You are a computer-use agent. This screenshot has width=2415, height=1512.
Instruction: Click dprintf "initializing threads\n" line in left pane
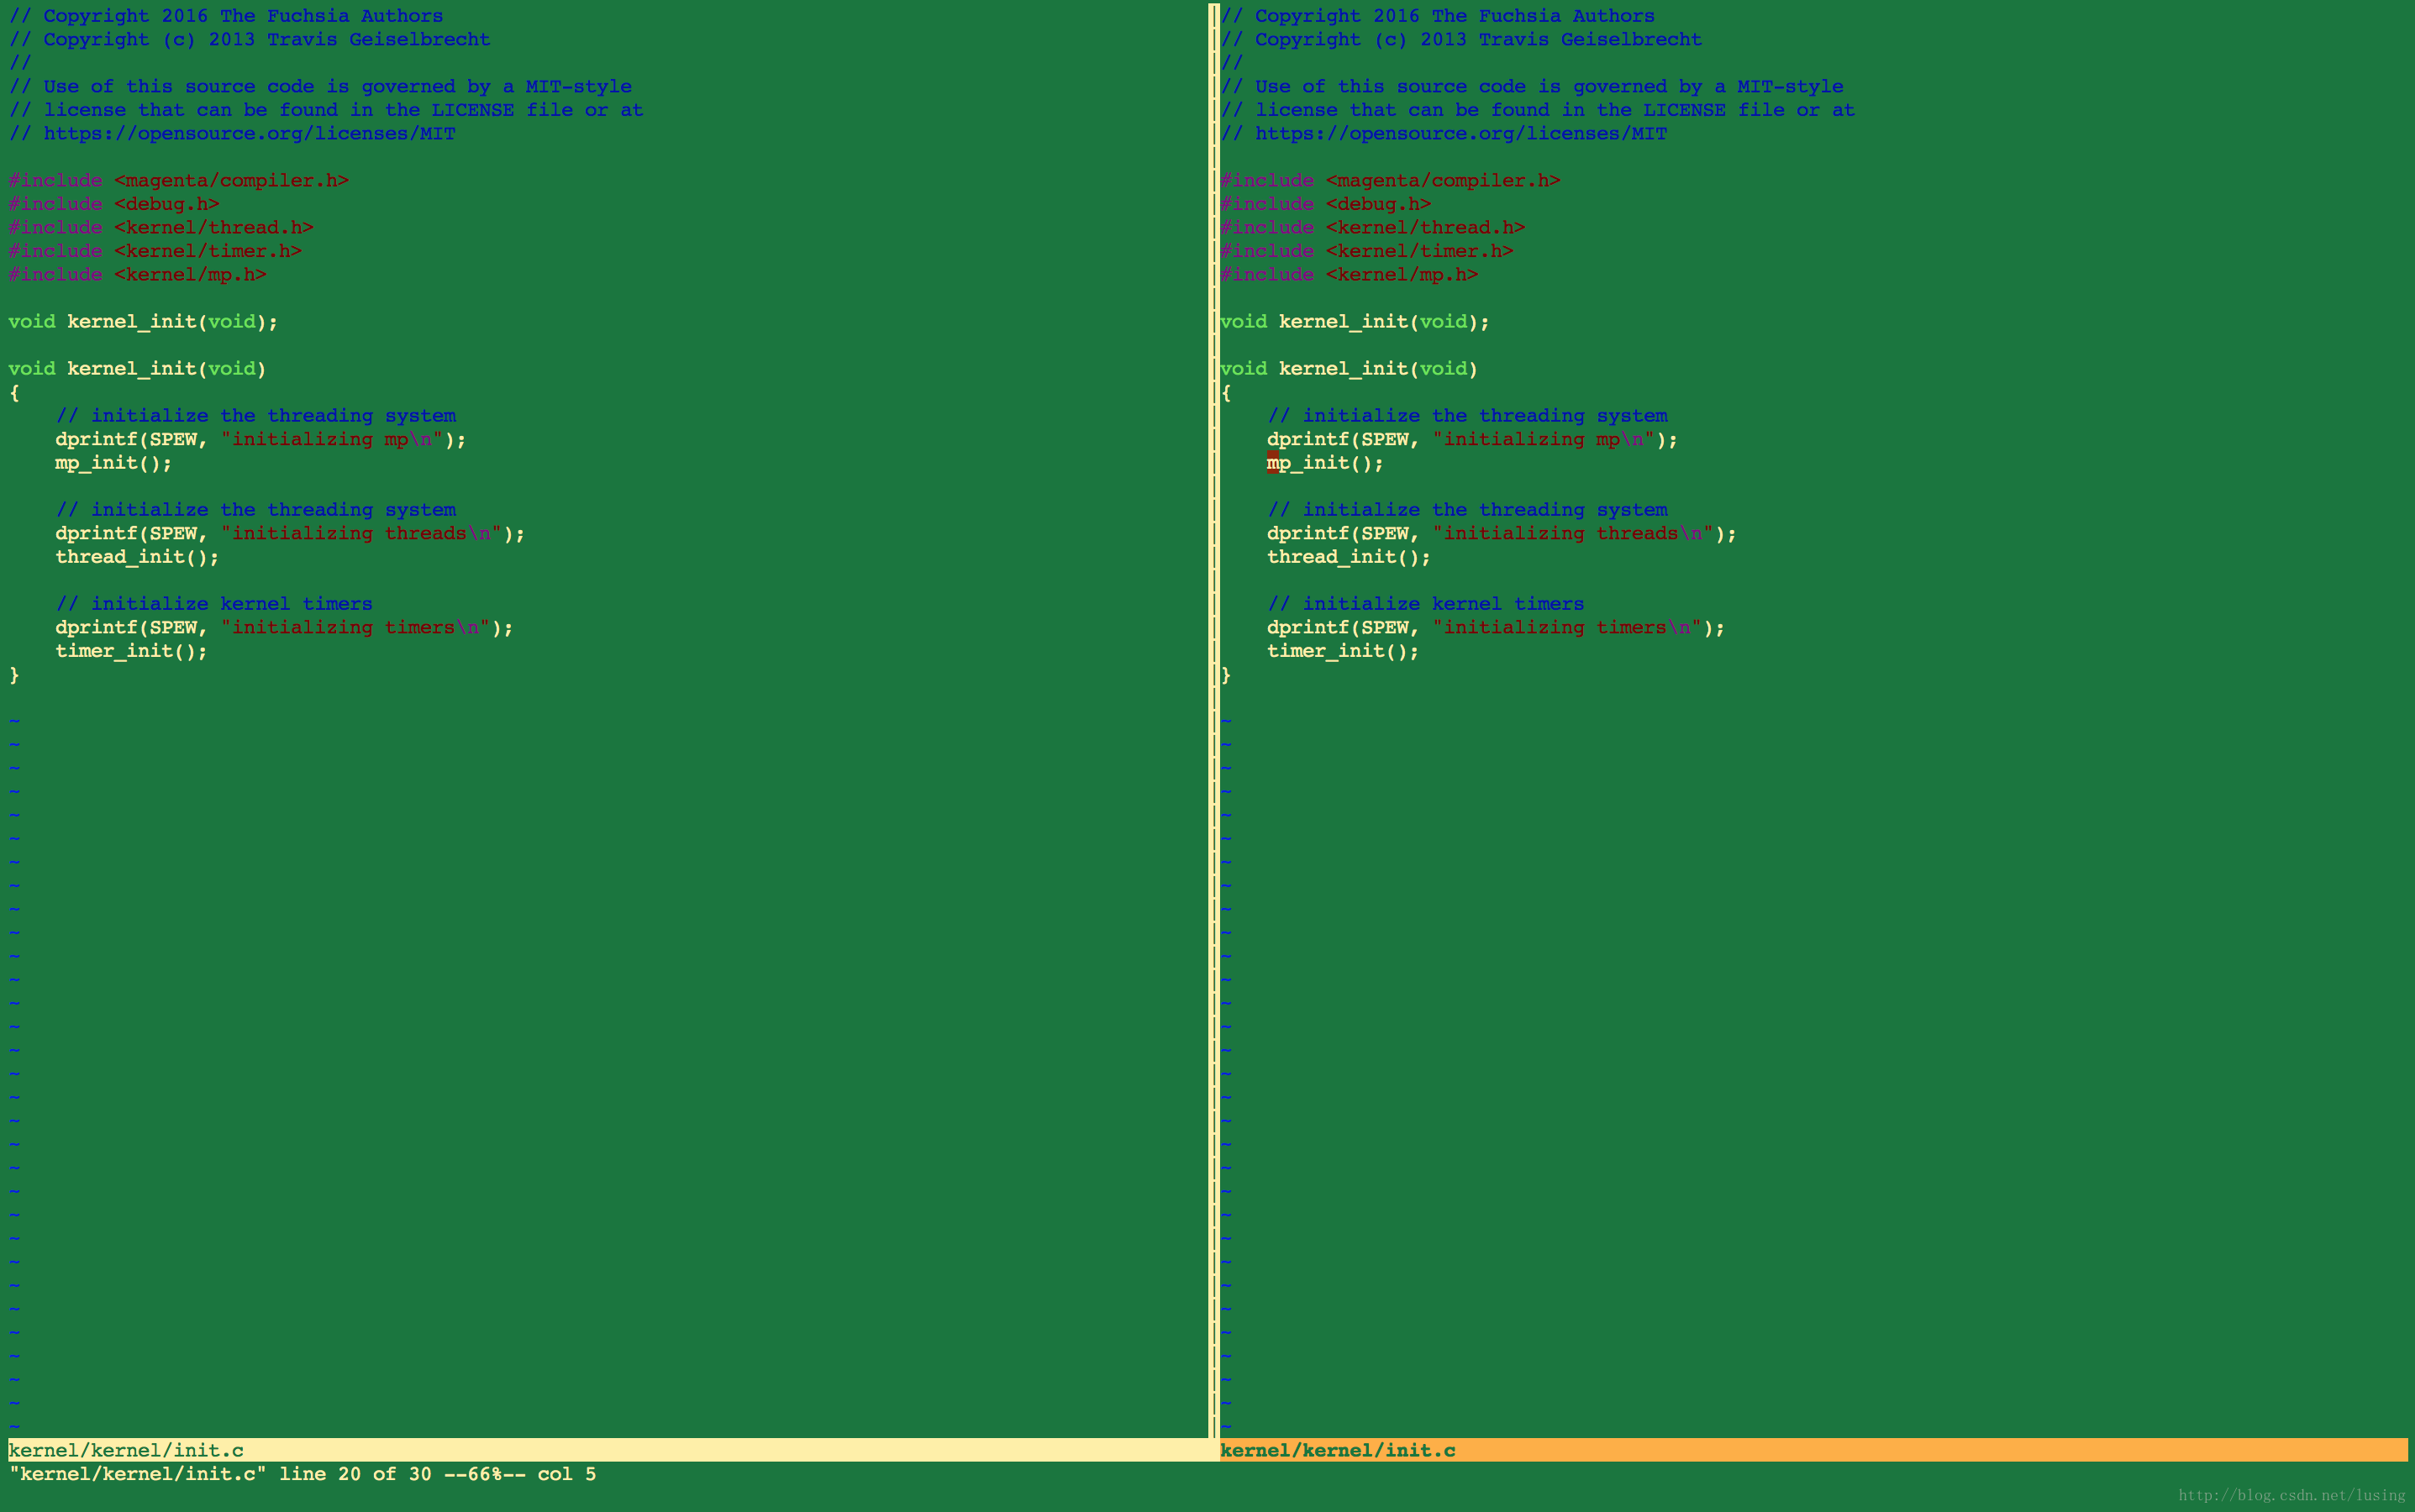pos(290,534)
